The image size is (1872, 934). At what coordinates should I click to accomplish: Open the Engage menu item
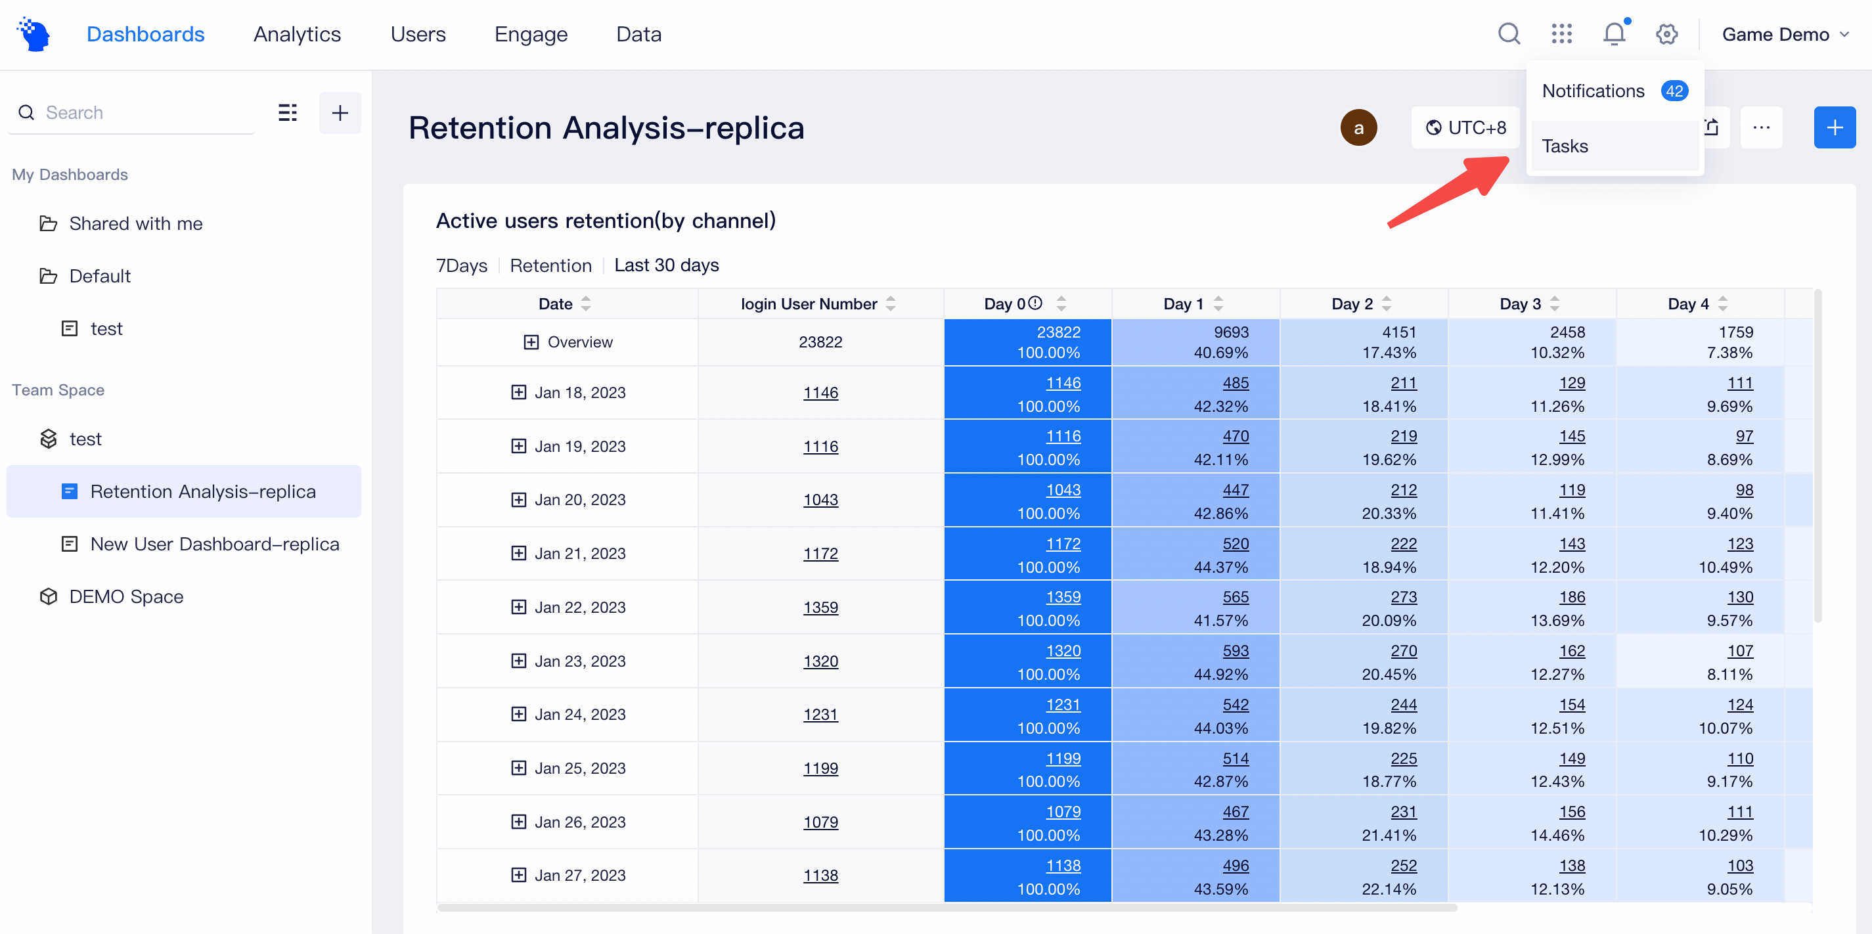tap(531, 33)
